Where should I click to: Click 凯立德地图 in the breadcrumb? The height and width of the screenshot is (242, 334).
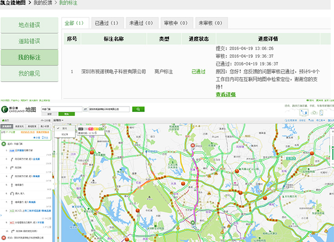13,3
